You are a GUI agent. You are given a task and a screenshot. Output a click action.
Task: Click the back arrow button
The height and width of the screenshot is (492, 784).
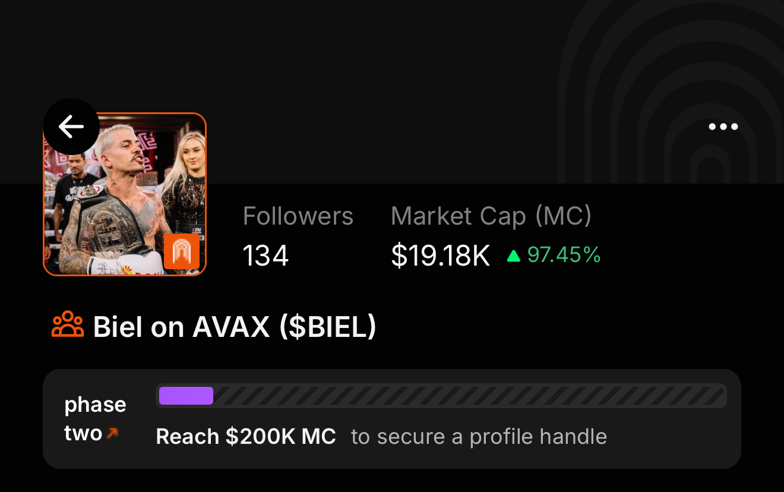click(x=71, y=127)
